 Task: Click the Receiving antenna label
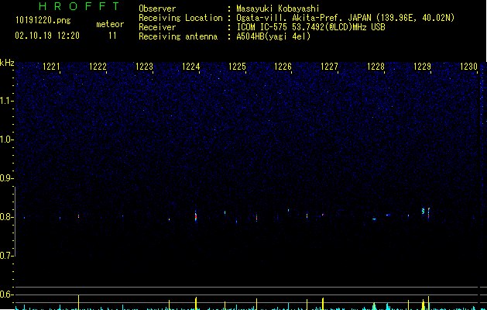(x=178, y=36)
